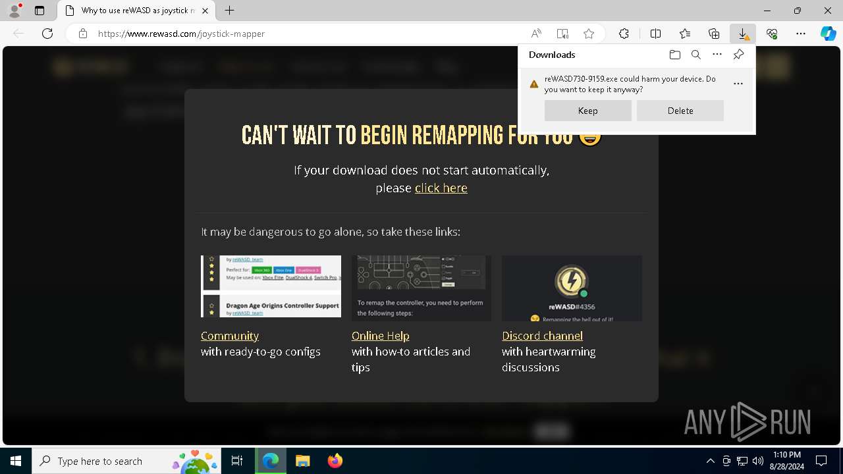Close the reWASD joystick tab
This screenshot has height=474, width=843.
[x=205, y=11]
